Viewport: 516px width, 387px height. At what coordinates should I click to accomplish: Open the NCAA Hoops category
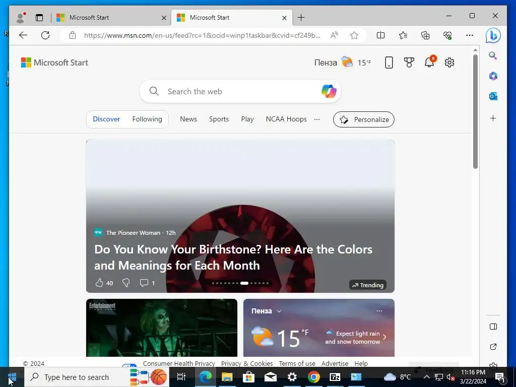click(x=286, y=119)
